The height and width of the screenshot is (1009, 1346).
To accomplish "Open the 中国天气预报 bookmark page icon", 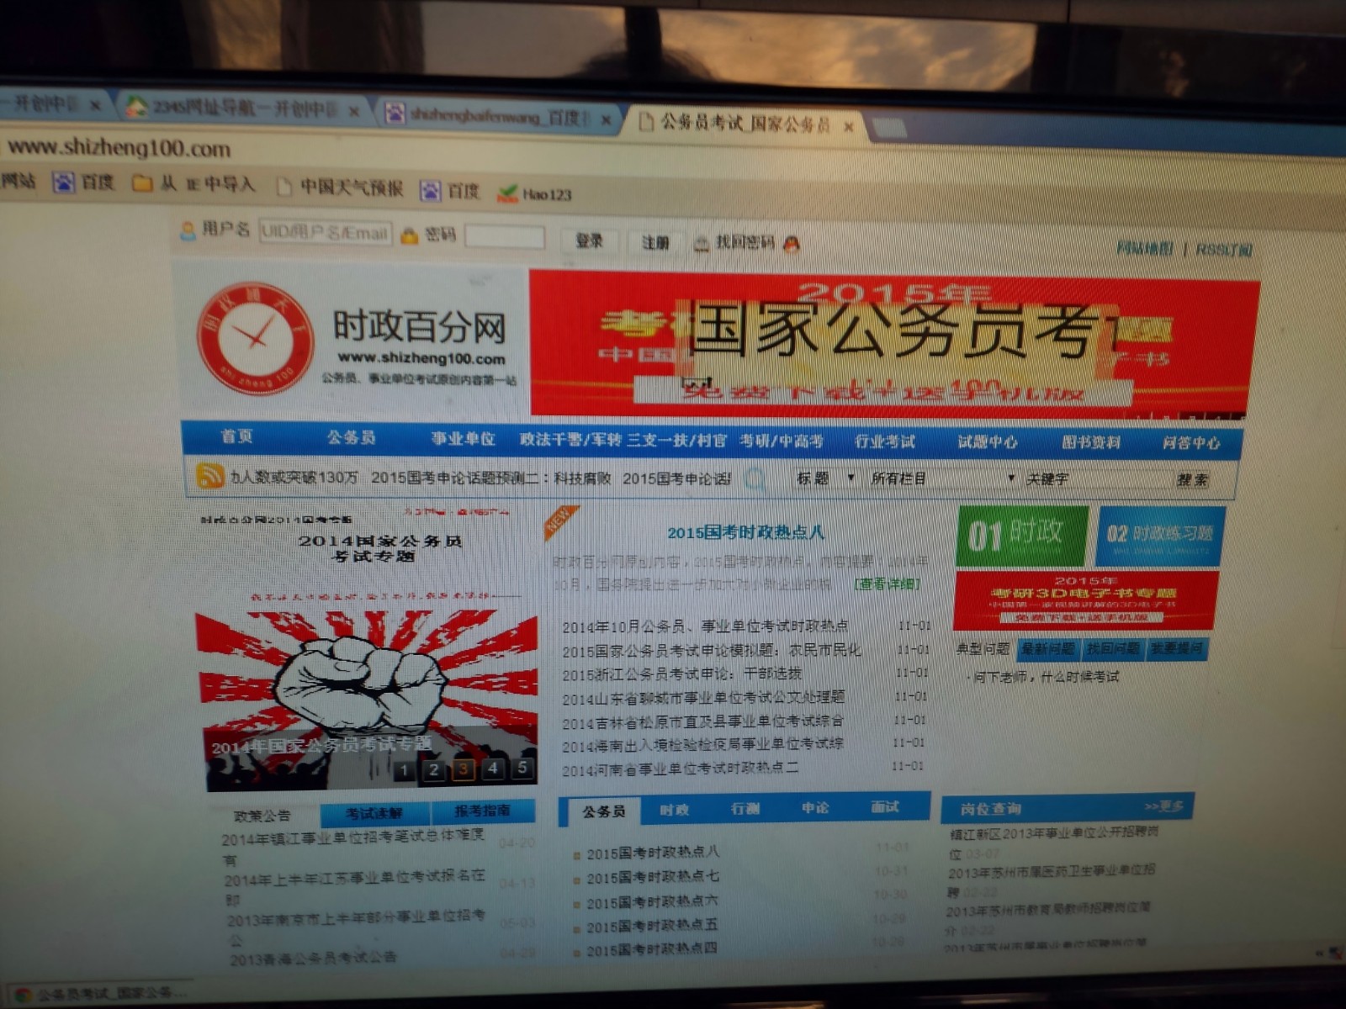I will 284,187.
